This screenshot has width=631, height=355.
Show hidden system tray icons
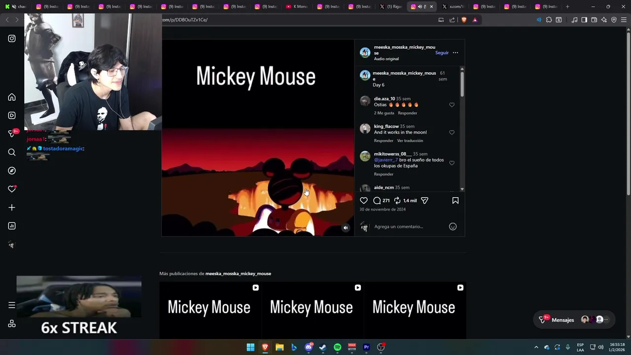coord(536,347)
